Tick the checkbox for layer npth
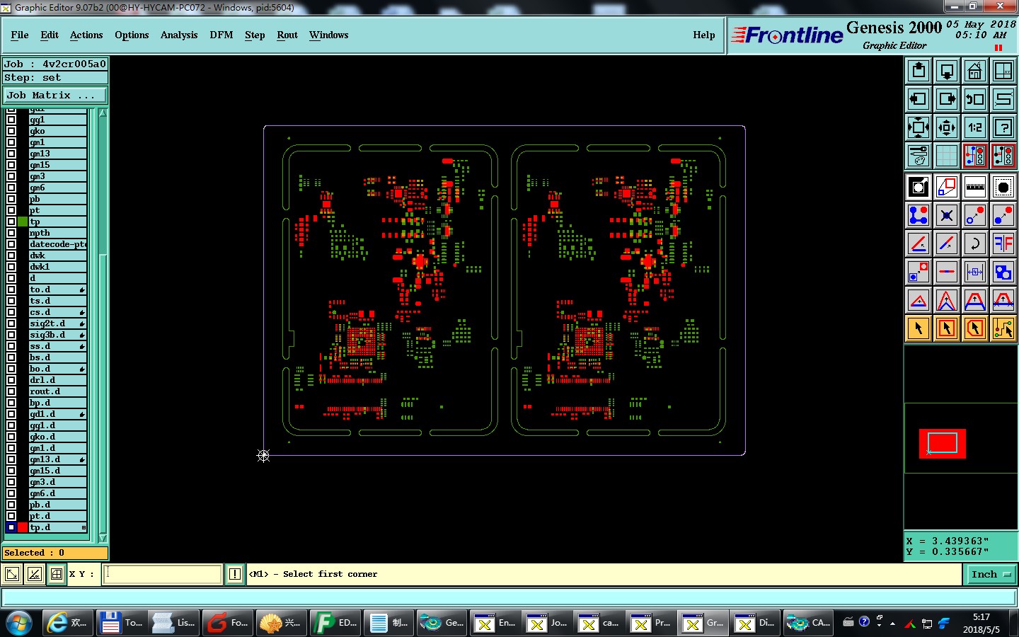Viewport: 1019px width, 637px height. tap(11, 233)
